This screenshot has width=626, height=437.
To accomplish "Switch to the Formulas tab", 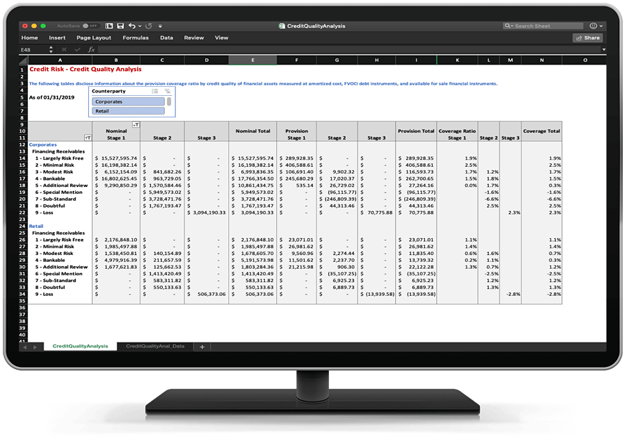I will [136, 38].
